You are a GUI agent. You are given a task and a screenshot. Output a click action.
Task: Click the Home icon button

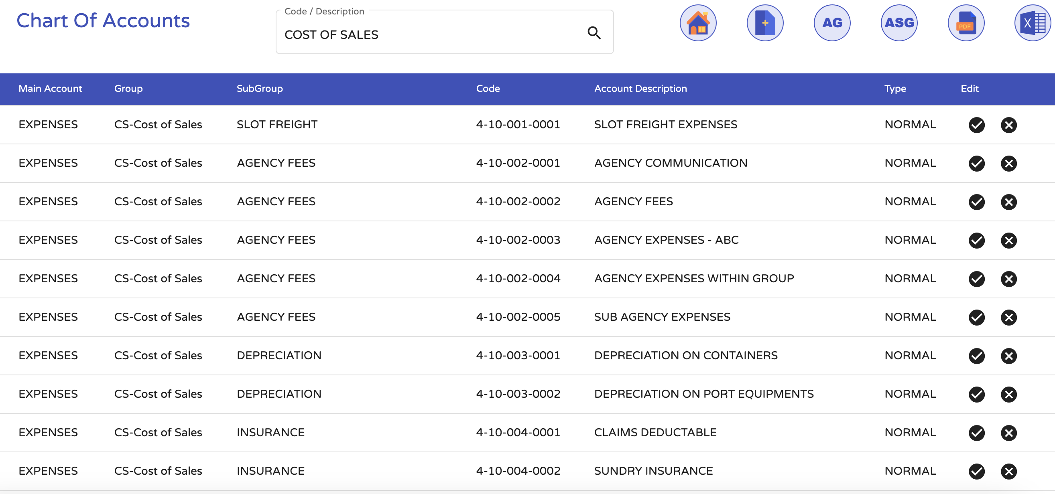click(x=698, y=23)
